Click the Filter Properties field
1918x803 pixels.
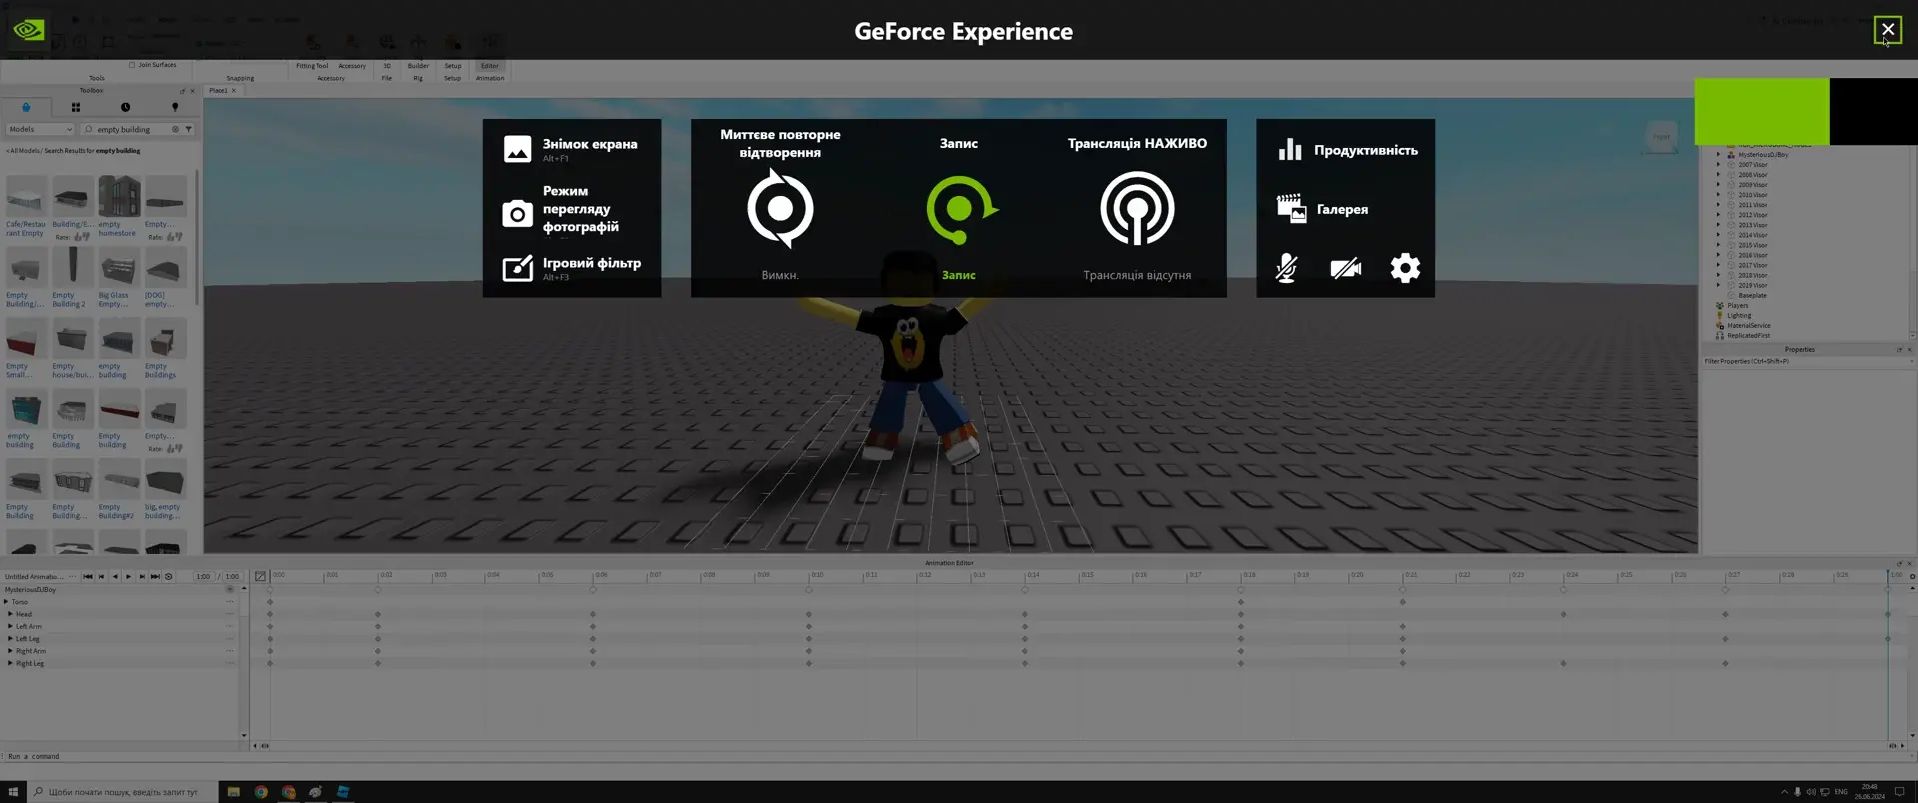pos(1806,361)
